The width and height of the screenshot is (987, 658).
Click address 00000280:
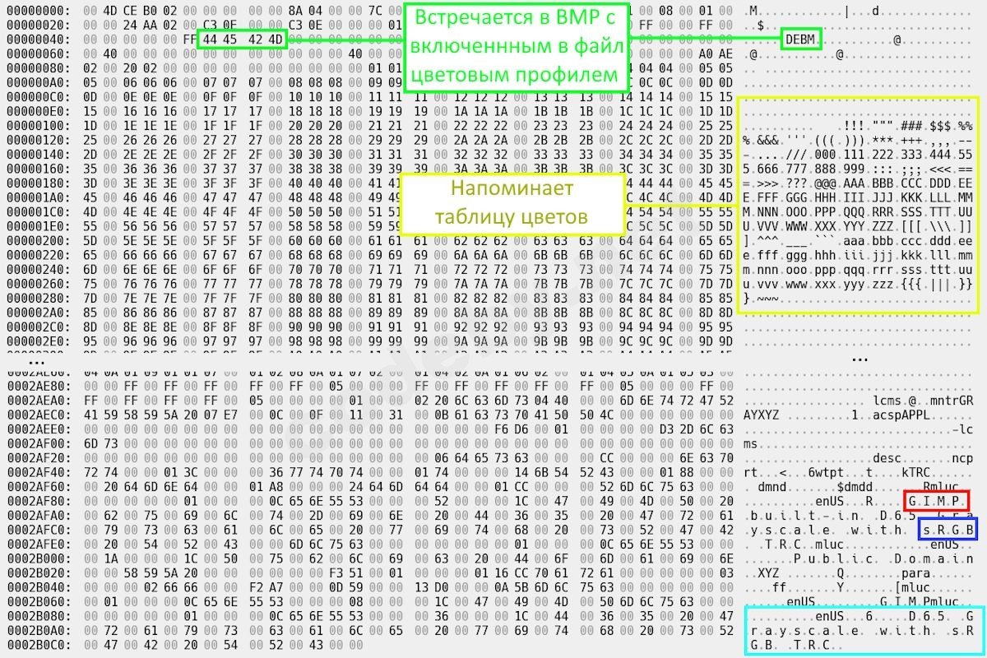pyautogui.click(x=38, y=299)
